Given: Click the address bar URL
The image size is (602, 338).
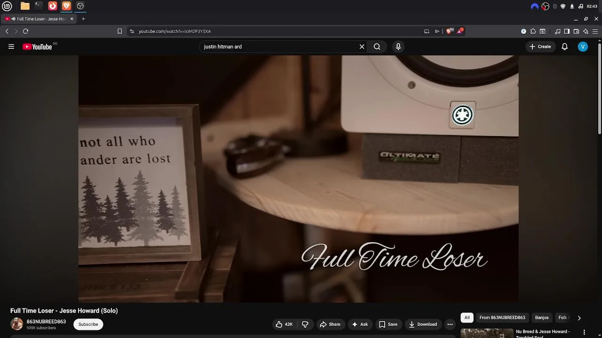Looking at the screenshot, I should point(174,31).
